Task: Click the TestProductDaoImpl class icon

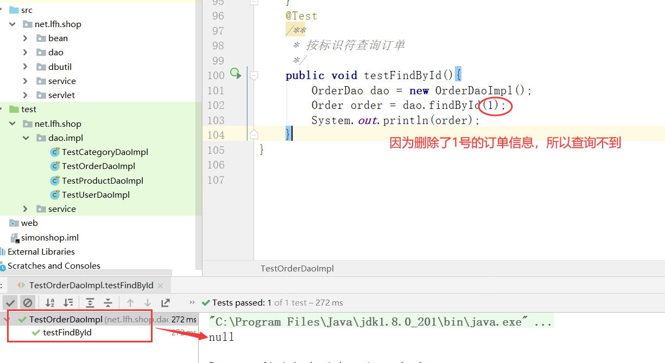Action: pos(55,180)
